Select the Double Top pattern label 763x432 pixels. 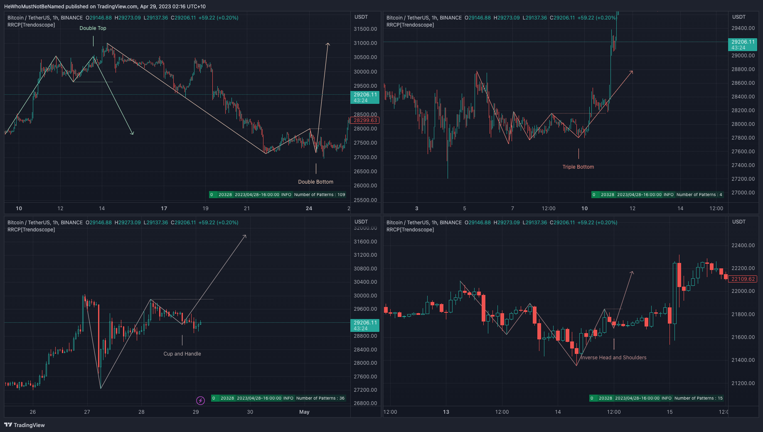point(93,28)
